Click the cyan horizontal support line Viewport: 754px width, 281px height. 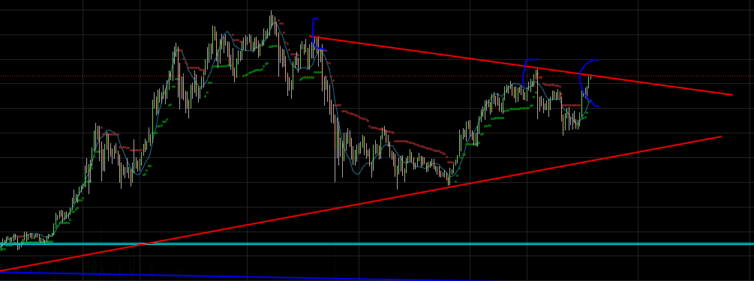click(377, 244)
